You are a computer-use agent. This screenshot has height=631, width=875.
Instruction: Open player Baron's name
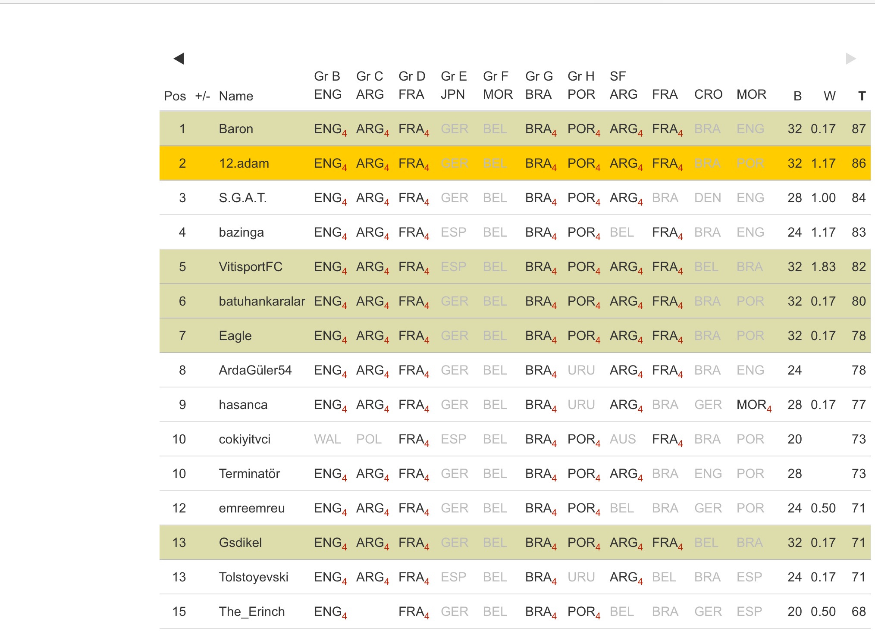tap(235, 129)
